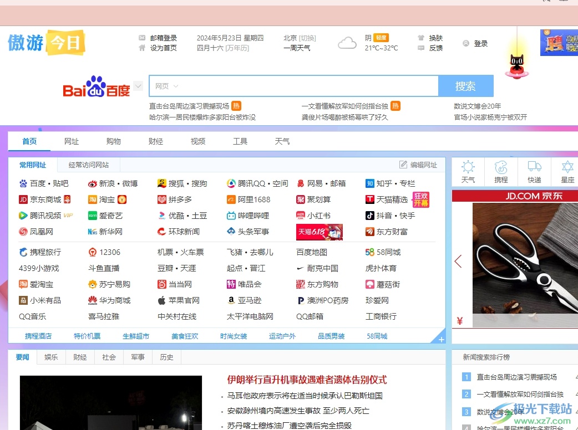Click the Weibo icon next to 新浪

point(93,183)
